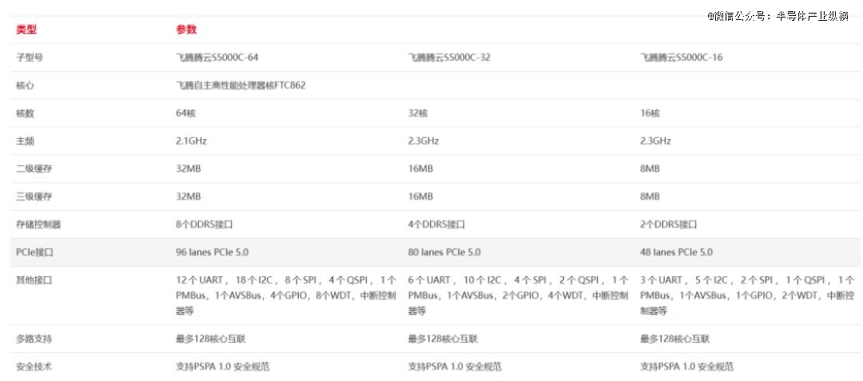The height and width of the screenshot is (381, 863).
Task: Select the 8个DDR5接口 cell
Action: (205, 225)
